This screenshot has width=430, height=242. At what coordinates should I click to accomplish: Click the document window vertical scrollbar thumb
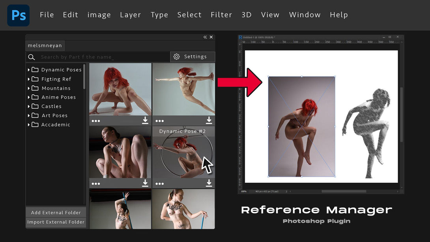(402, 114)
